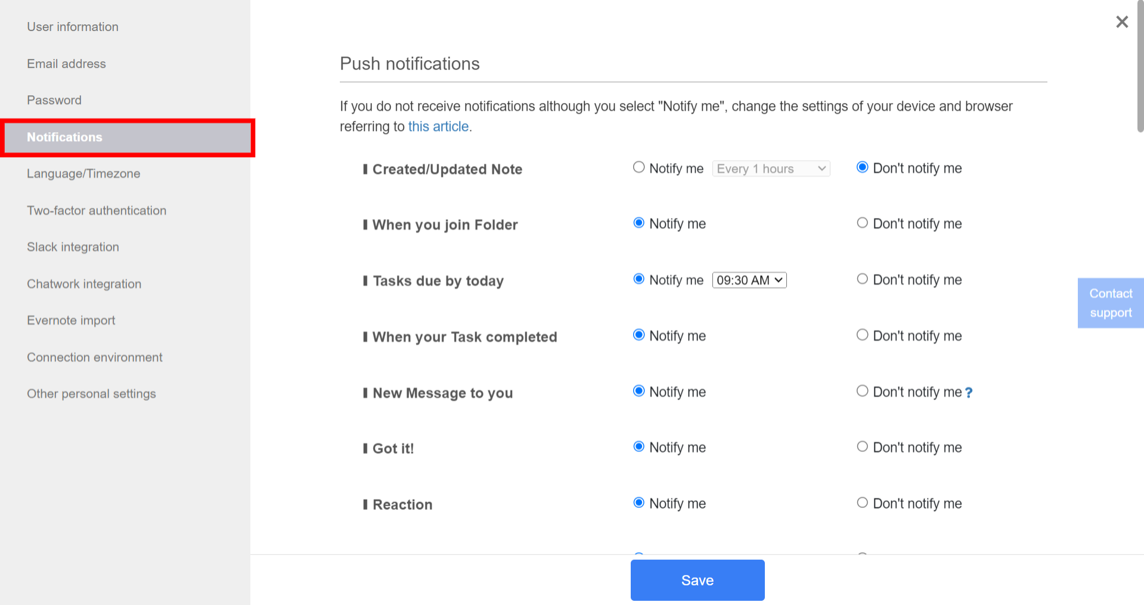Open the linked troubleshooting article
Viewport: 1144px width, 605px height.
coord(438,126)
